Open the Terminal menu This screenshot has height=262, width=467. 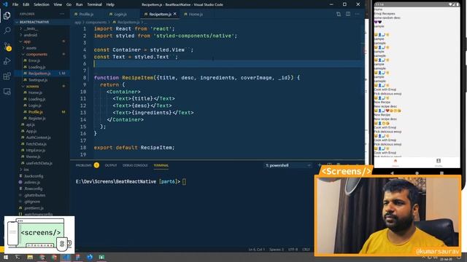(94, 4)
